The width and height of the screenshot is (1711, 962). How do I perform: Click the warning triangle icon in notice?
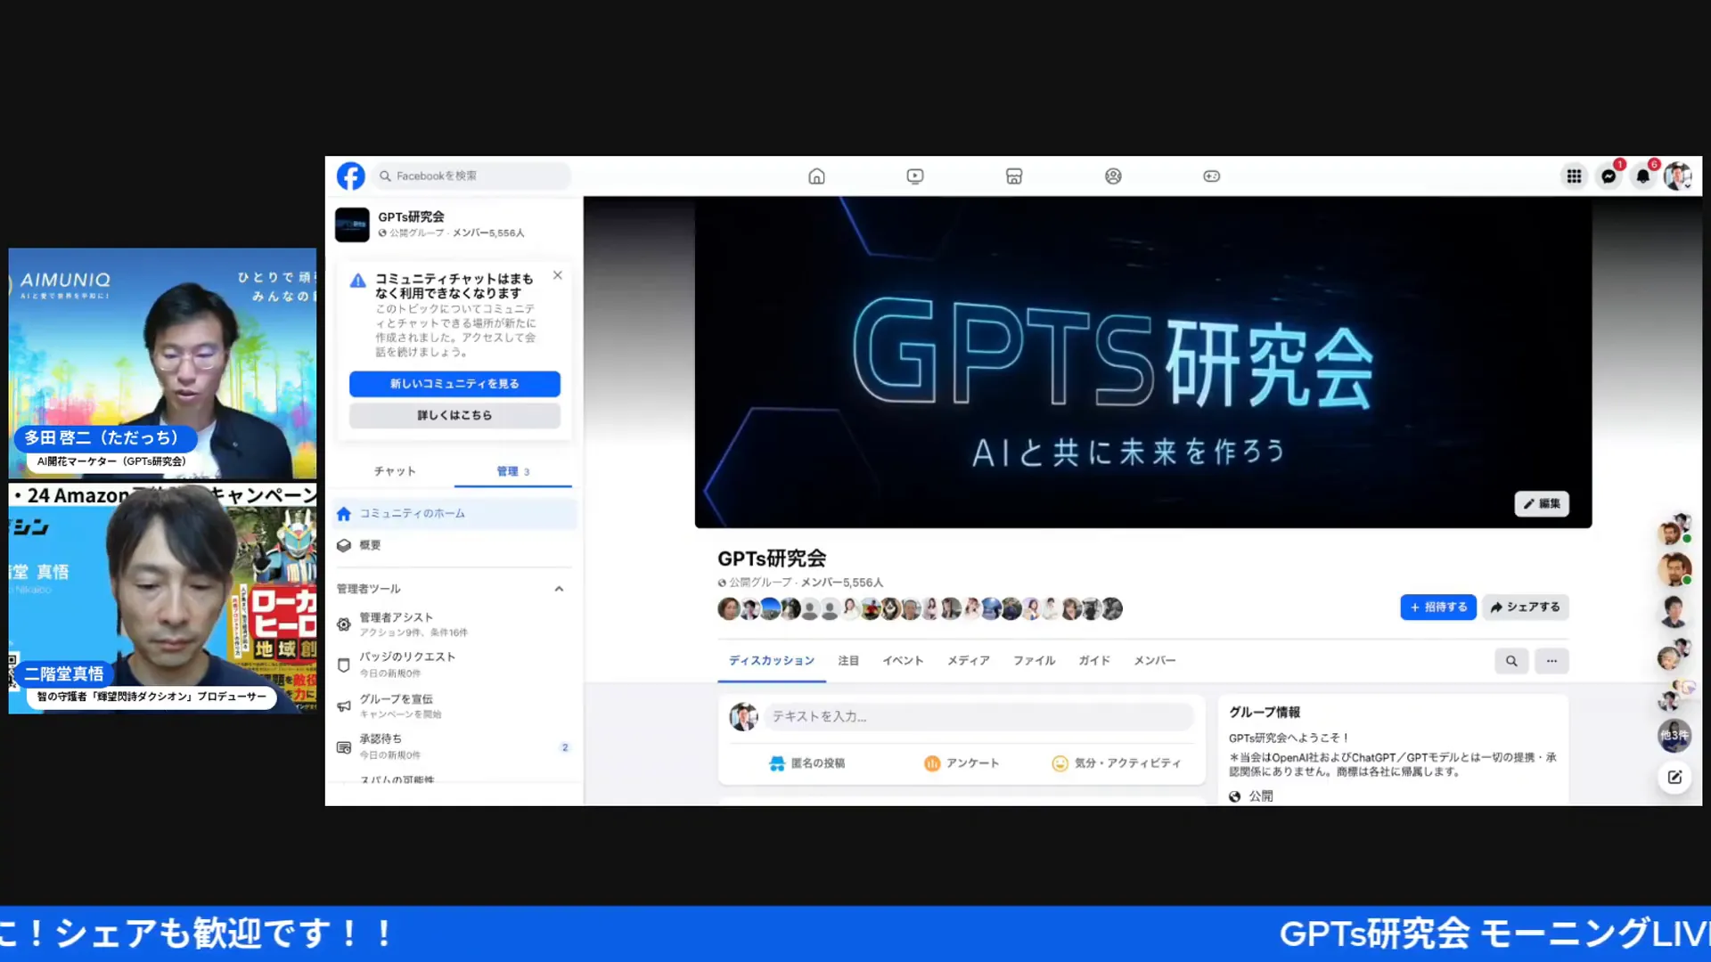click(358, 281)
